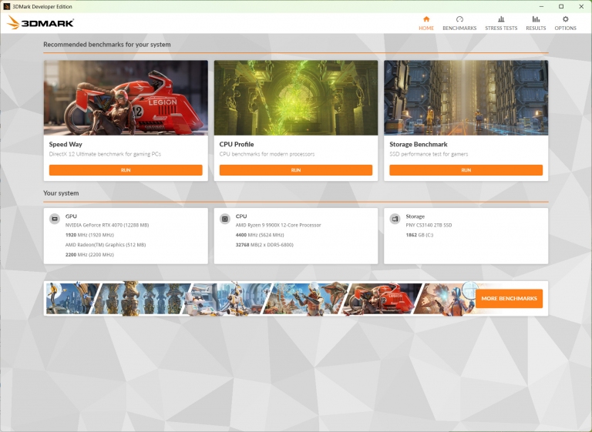Click the CPU Profile title
The width and height of the screenshot is (592, 432).
(x=237, y=145)
